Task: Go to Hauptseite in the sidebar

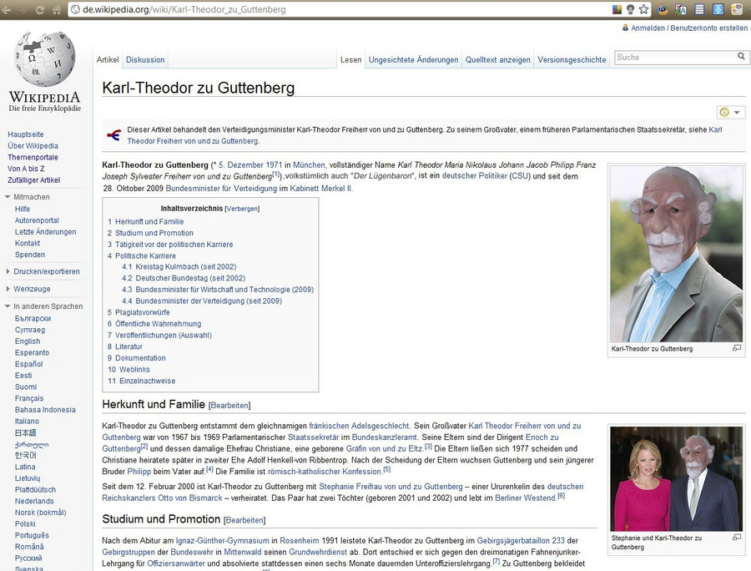Action: coord(25,134)
